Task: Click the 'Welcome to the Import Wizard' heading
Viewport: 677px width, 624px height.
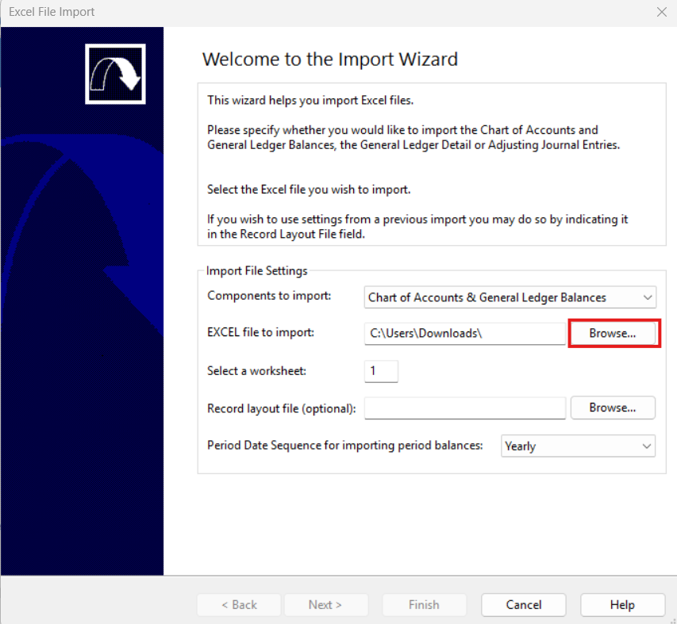Action: pos(330,59)
